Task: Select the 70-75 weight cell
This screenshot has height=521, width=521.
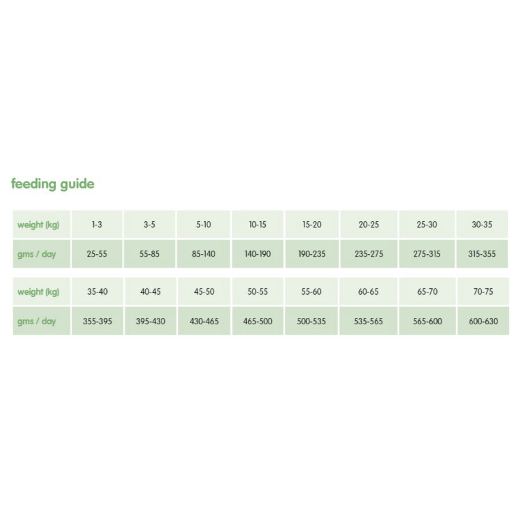Action: [x=483, y=292]
